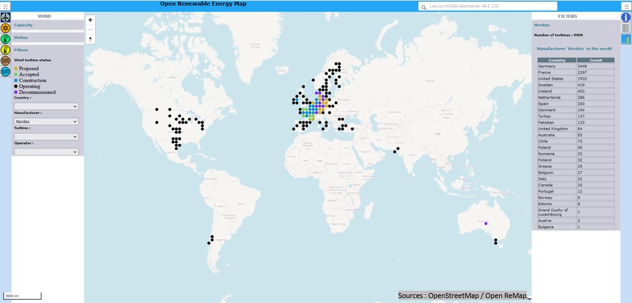
Task: Select the wind turbine energy icon
Action: (5, 17)
